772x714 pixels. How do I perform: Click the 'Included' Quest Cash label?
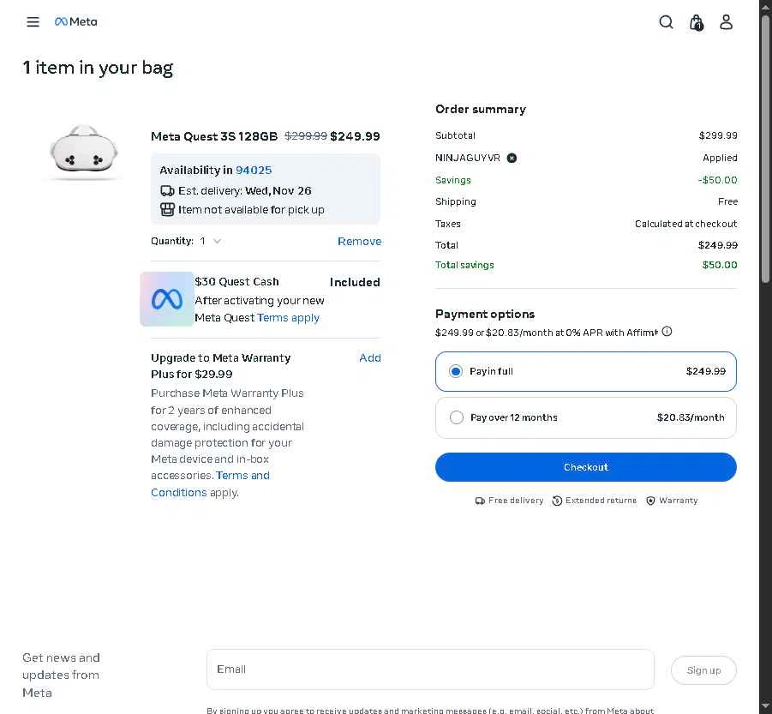pos(355,282)
